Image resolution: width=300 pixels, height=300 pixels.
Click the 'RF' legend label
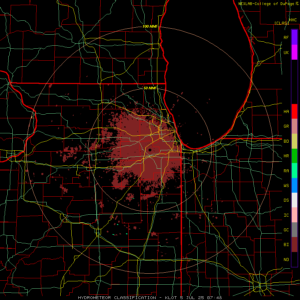tap(286, 37)
